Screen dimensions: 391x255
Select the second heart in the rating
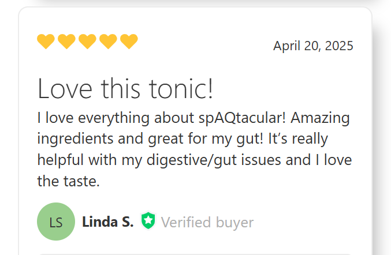[x=66, y=42]
